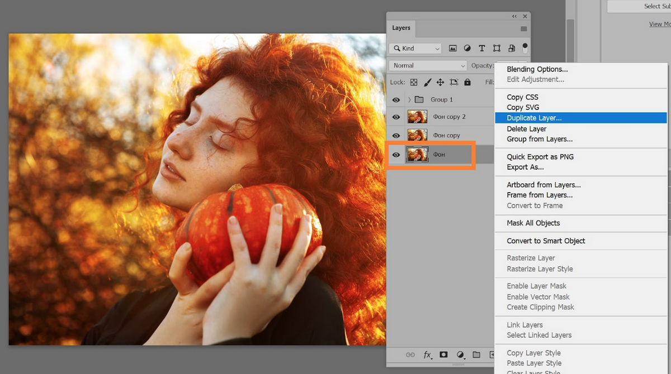Image resolution: width=671 pixels, height=374 pixels.
Task: Open the fx layer style menu
Action: pyautogui.click(x=428, y=354)
